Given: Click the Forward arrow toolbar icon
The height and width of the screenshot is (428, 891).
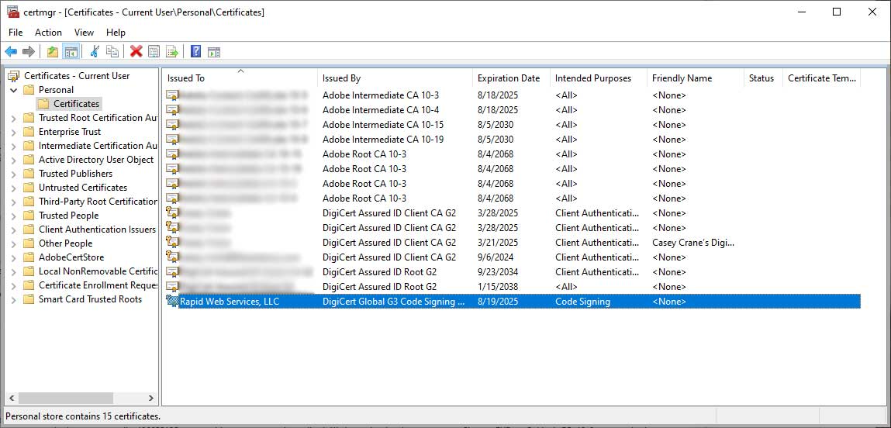Looking at the screenshot, I should 29,52.
